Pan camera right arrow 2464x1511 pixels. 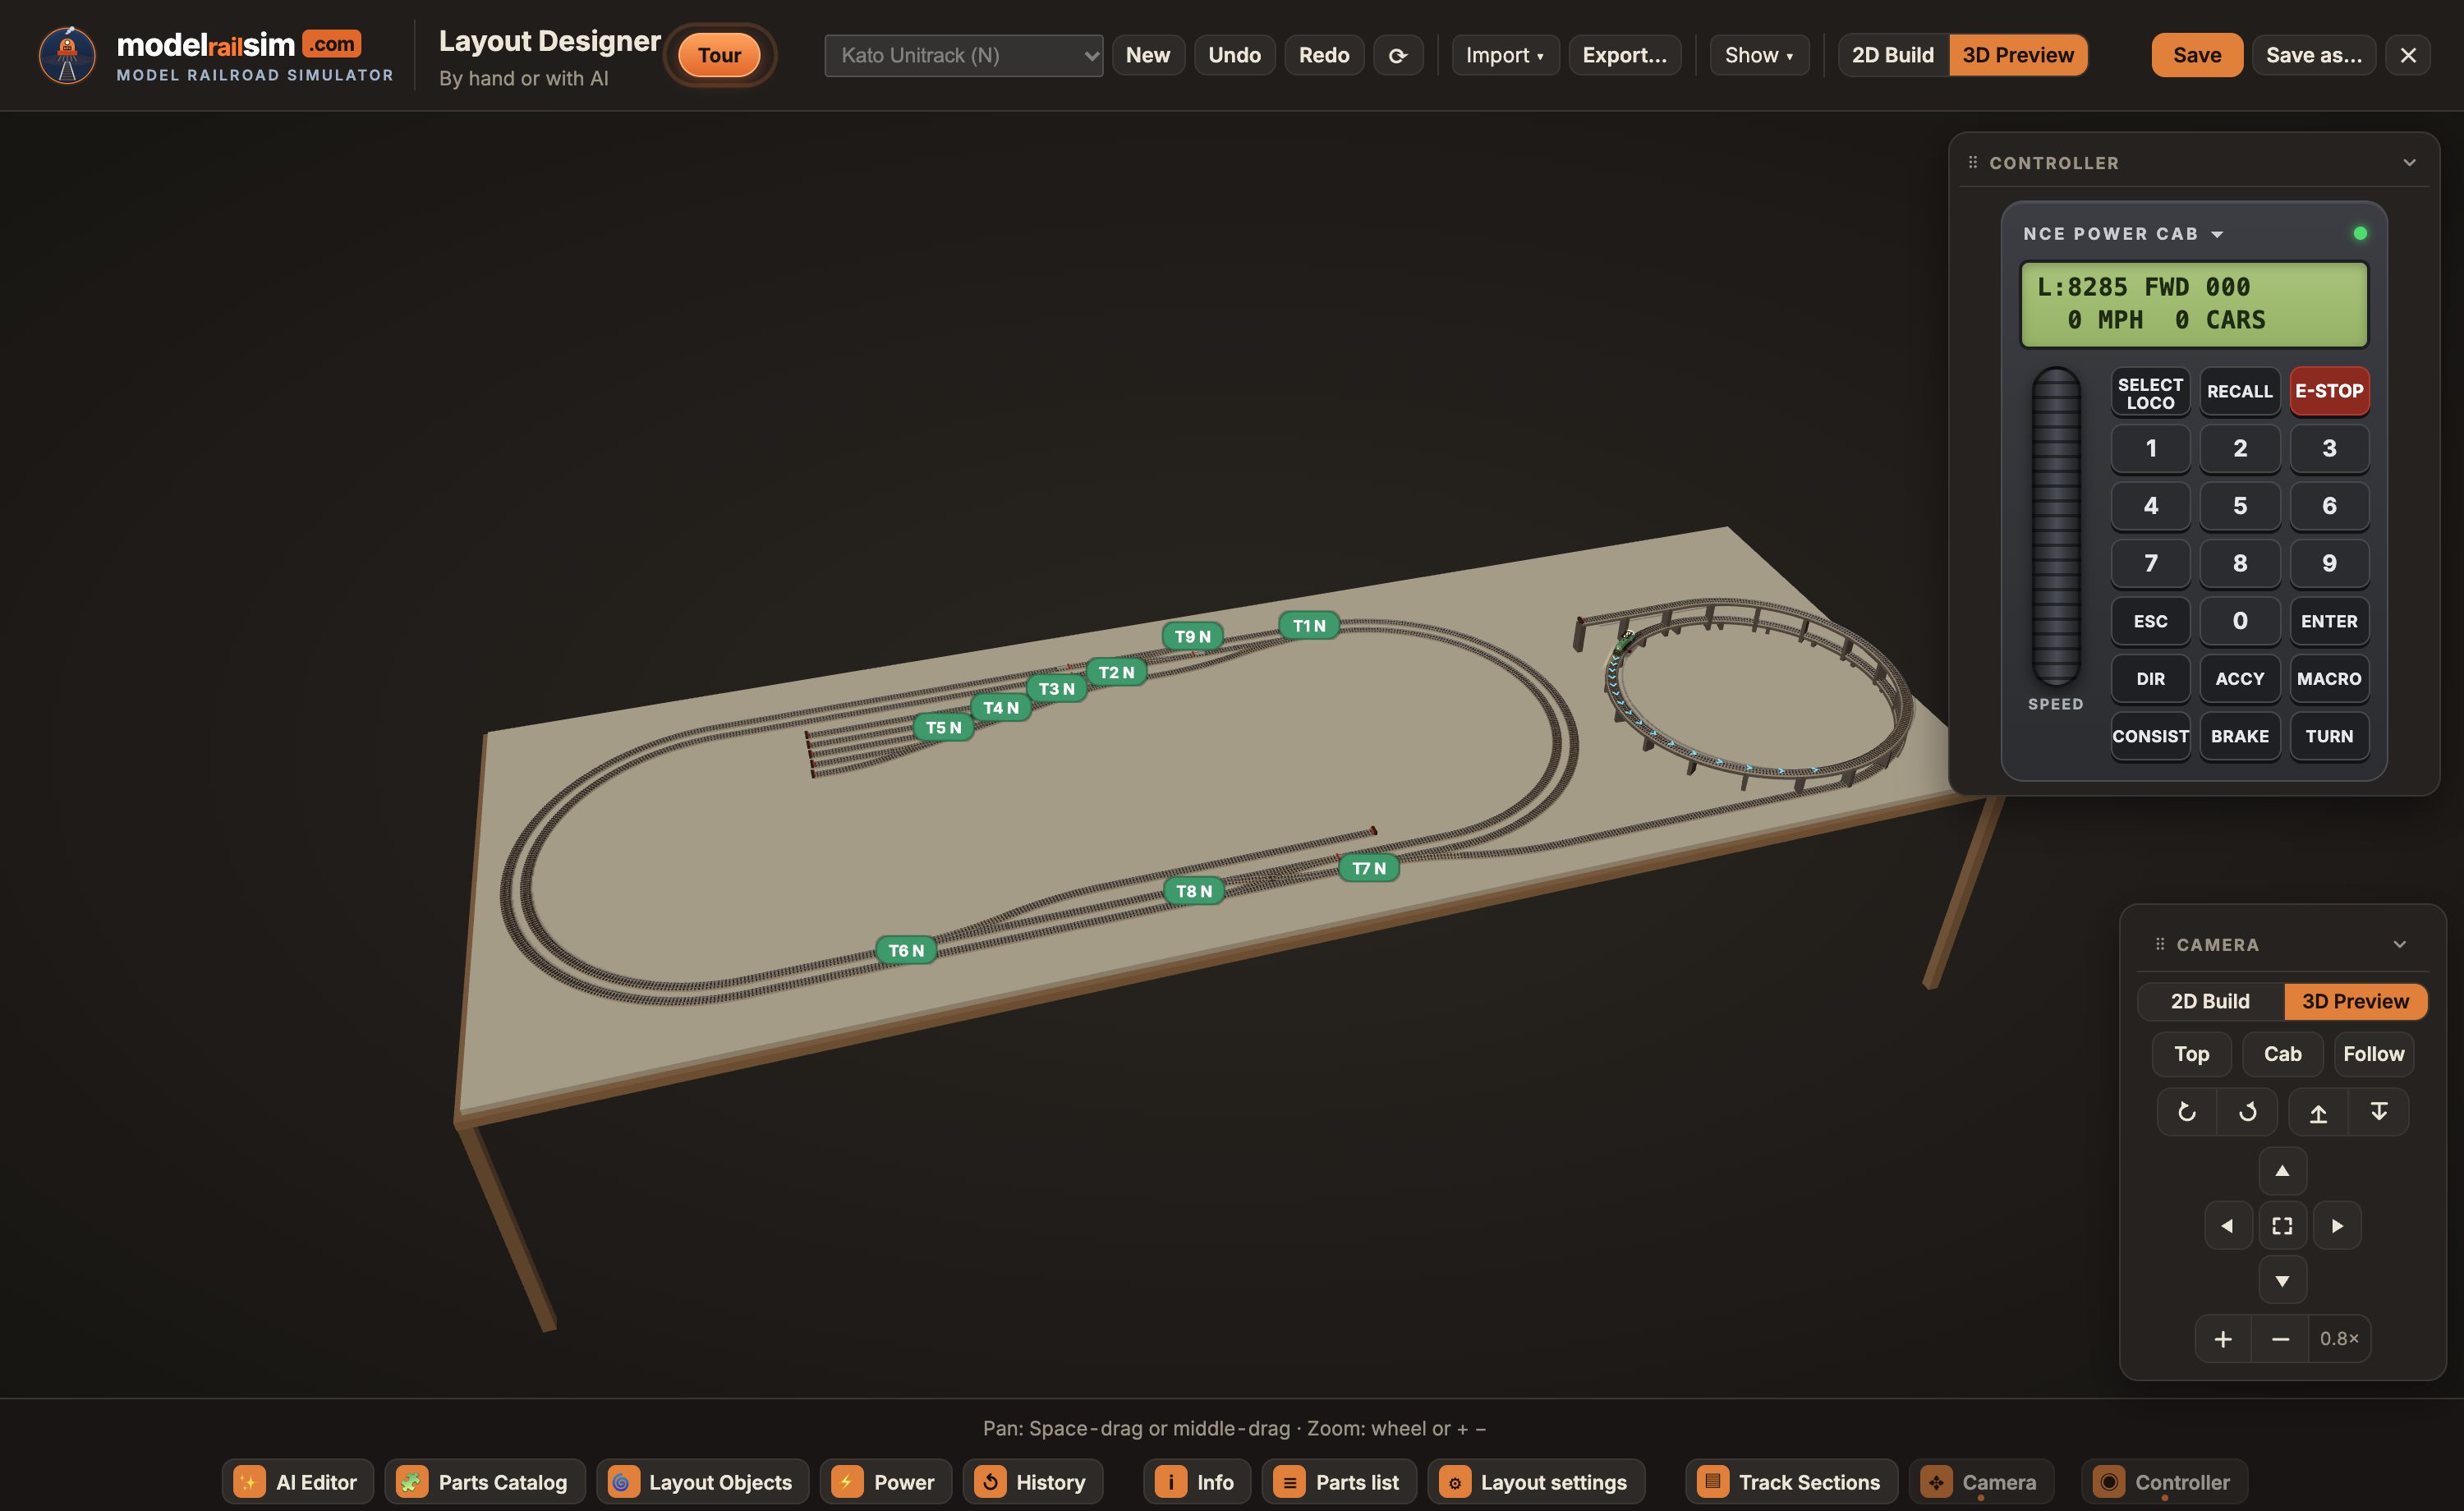(x=2337, y=1226)
